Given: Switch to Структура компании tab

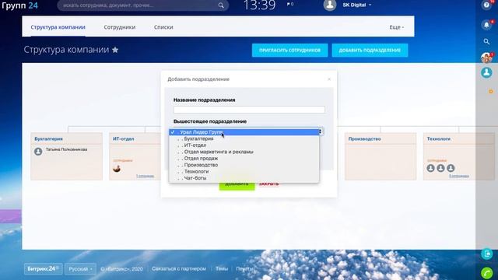Looking at the screenshot, I should coord(58,27).
